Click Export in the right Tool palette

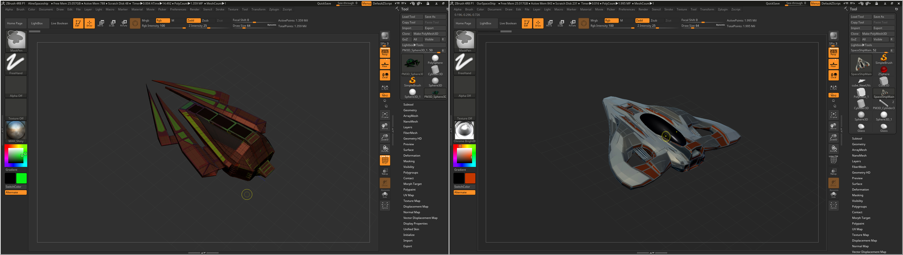tap(883, 28)
